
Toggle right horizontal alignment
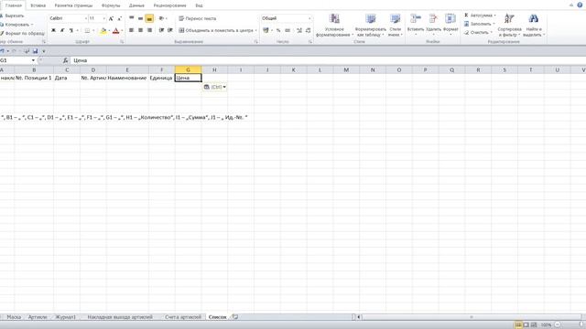pyautogui.click(x=149, y=30)
